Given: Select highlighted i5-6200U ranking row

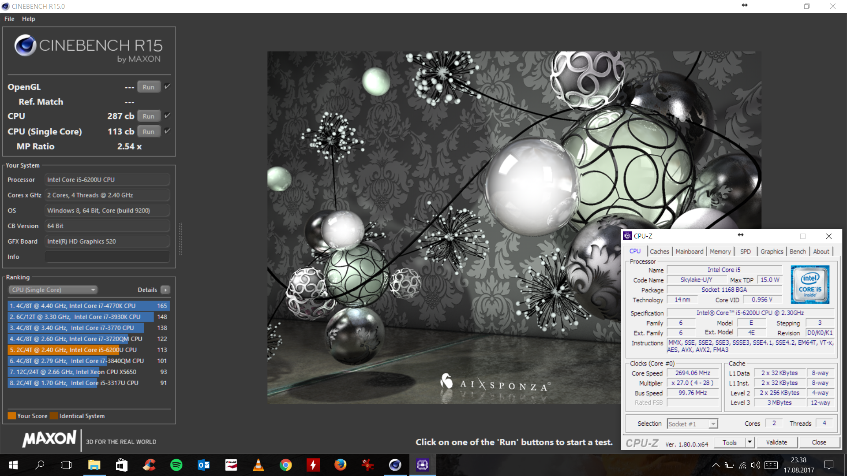Looking at the screenshot, I should click(89, 350).
